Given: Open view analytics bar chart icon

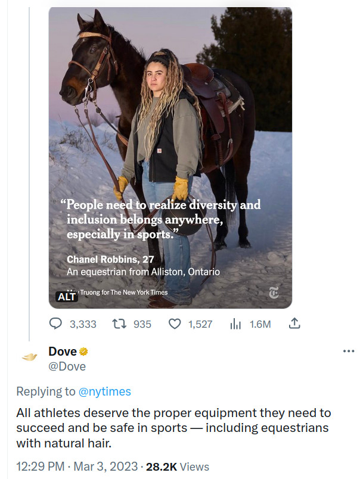Looking at the screenshot, I should click(x=235, y=324).
